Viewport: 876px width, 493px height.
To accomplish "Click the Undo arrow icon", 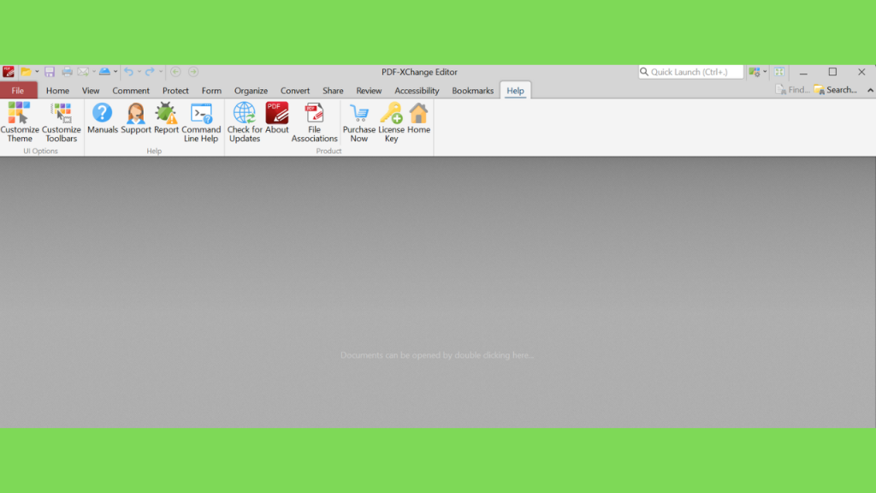I will [128, 72].
